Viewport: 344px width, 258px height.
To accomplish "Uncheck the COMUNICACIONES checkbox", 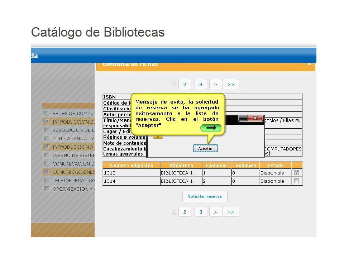I will [x=47, y=172].
